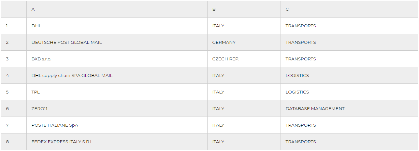Click the DATABASE MANAGEMENT cell
Viewport: 419px width, 151px height.
pyautogui.click(x=315, y=108)
